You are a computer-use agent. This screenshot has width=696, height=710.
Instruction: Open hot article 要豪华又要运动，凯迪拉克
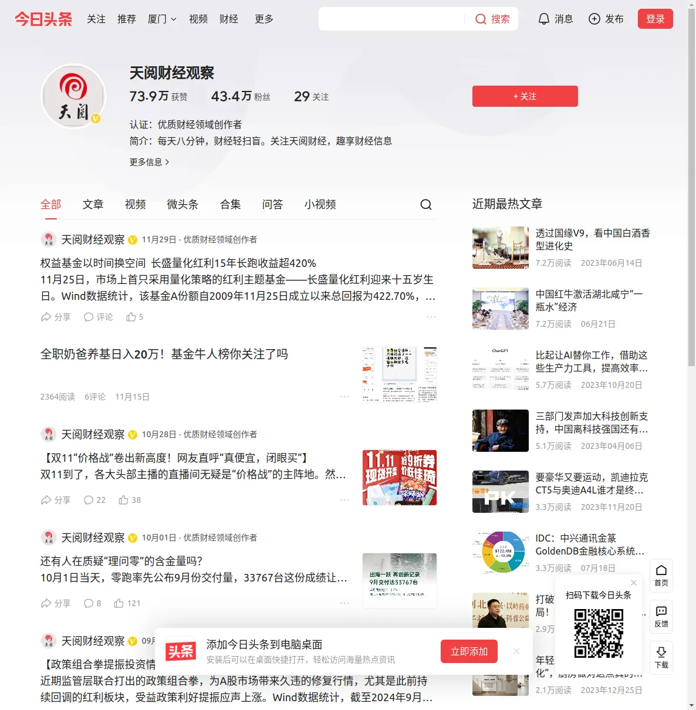[x=592, y=484]
